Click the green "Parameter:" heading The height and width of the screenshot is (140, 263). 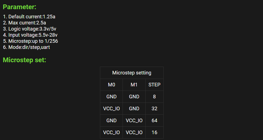(20, 7)
